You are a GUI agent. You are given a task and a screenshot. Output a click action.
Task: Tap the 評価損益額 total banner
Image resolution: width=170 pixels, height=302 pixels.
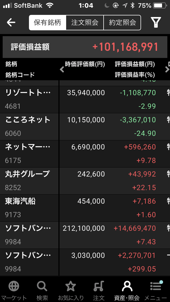coord(85,47)
